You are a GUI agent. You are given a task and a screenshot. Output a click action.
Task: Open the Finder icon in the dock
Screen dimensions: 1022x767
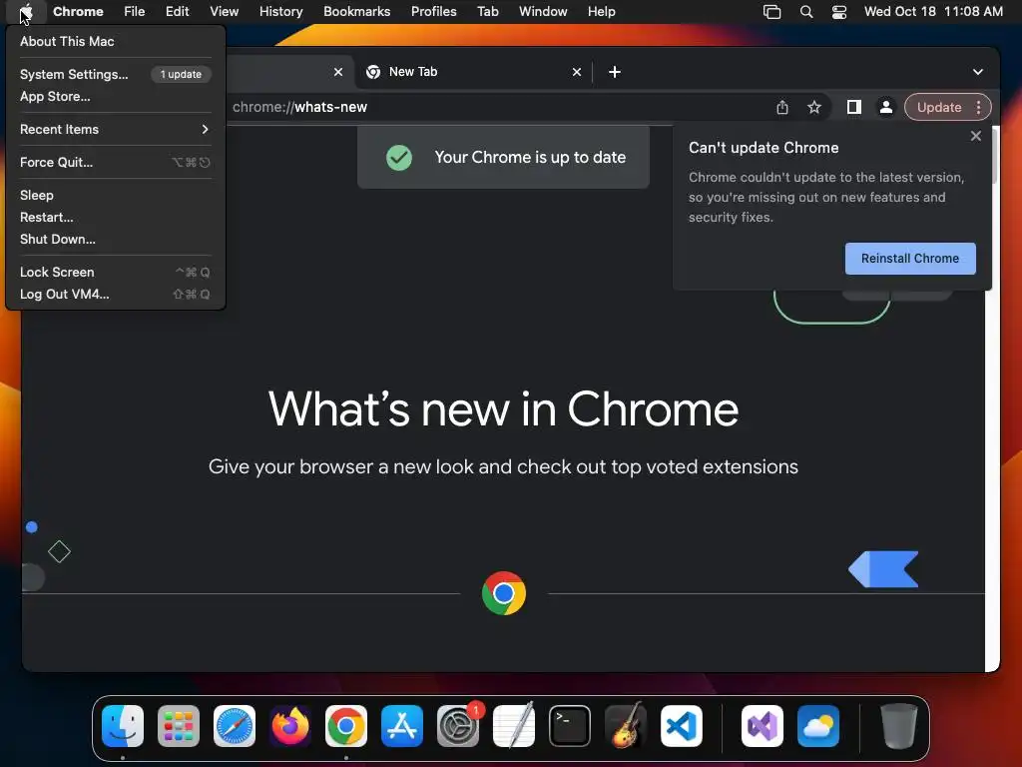click(x=123, y=726)
